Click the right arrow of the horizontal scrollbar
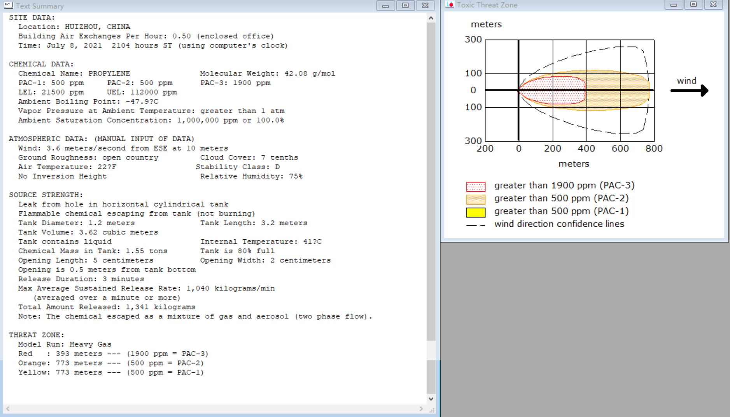The height and width of the screenshot is (417, 730). point(421,409)
